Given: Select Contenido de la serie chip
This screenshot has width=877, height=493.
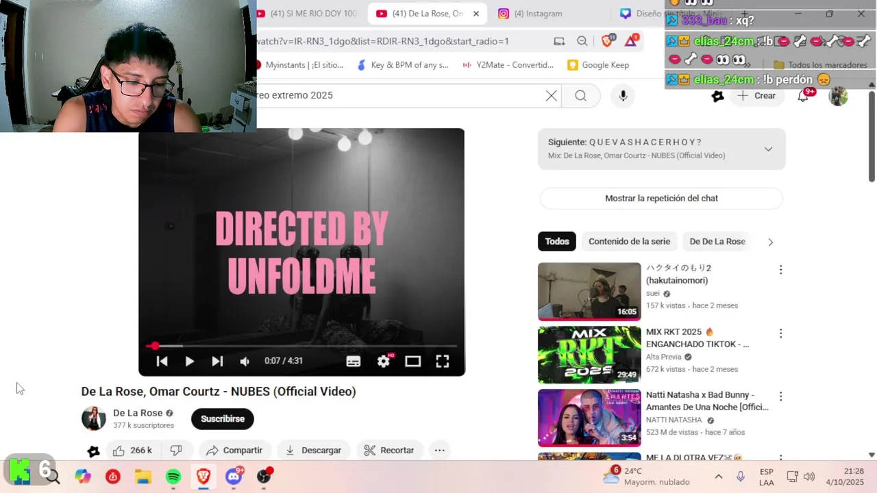Looking at the screenshot, I should [629, 241].
